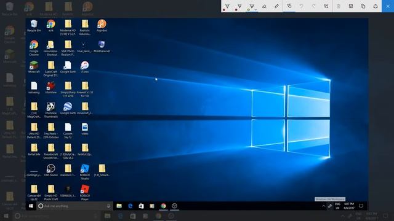Click the Chrome icon on the captured taskbar
This screenshot has height=221, width=394.
click(163, 206)
